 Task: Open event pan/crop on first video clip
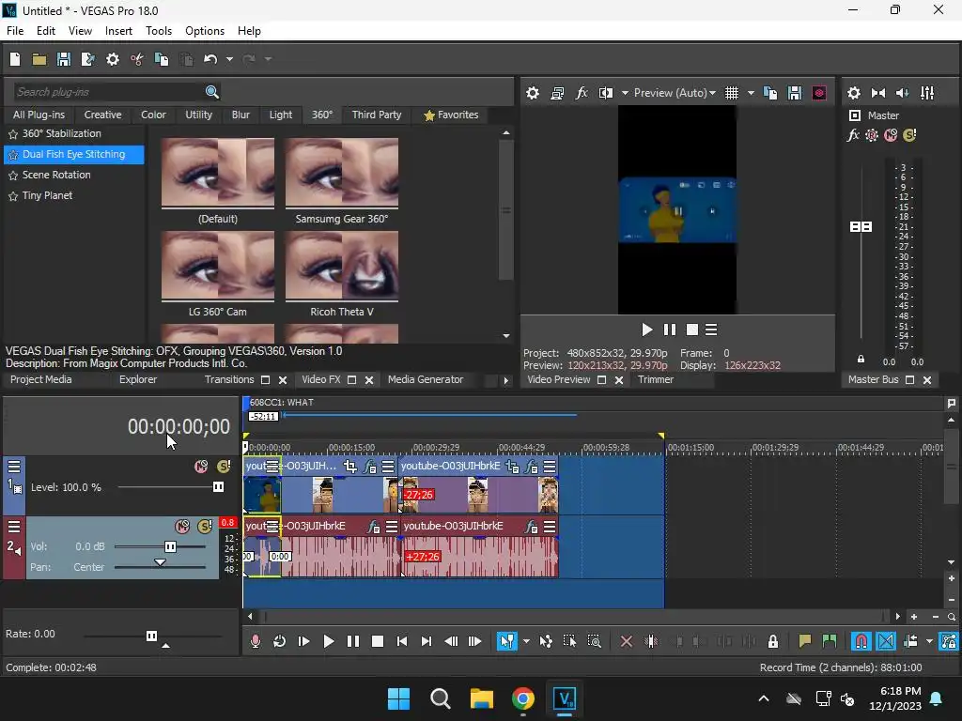(x=350, y=467)
